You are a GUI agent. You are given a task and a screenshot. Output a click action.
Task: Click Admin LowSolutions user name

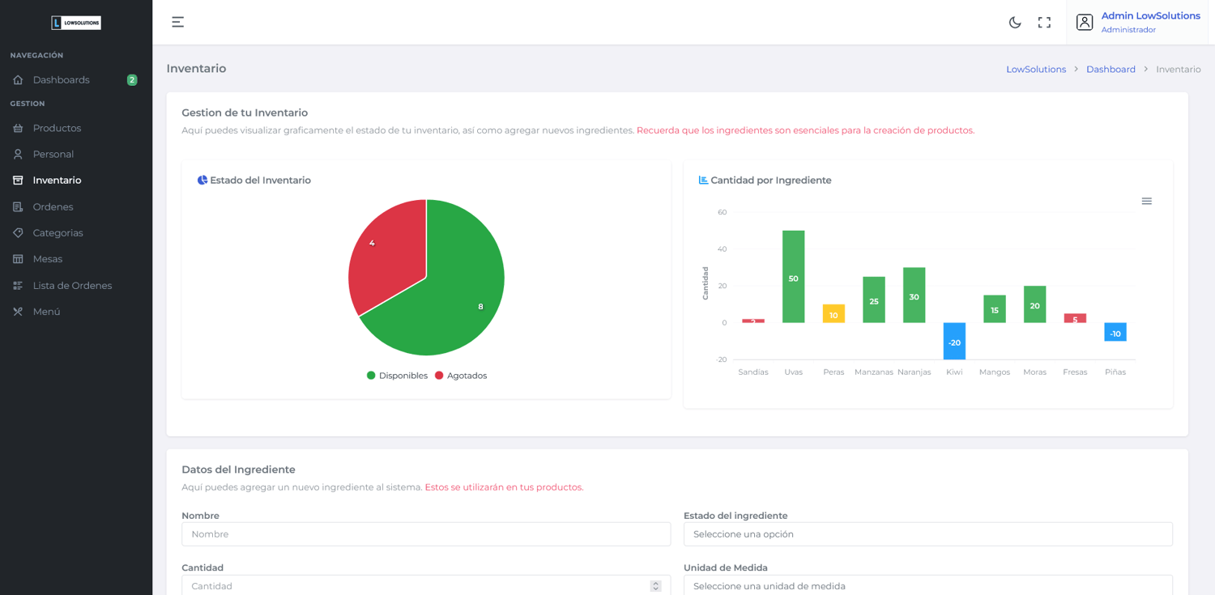click(1150, 16)
